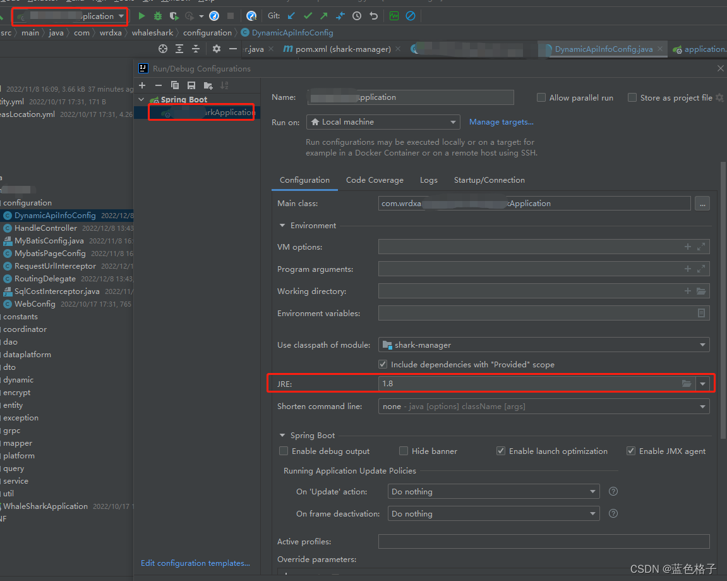Image resolution: width=727 pixels, height=581 pixels.
Task: Select opened file crosshair icon in project panel
Action: (163, 49)
